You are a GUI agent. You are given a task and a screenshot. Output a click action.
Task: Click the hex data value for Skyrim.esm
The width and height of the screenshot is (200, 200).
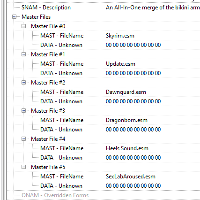tap(133, 45)
